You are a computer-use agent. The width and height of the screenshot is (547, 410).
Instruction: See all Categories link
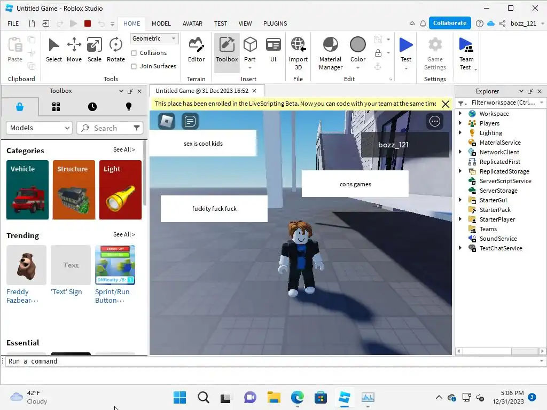124,149
